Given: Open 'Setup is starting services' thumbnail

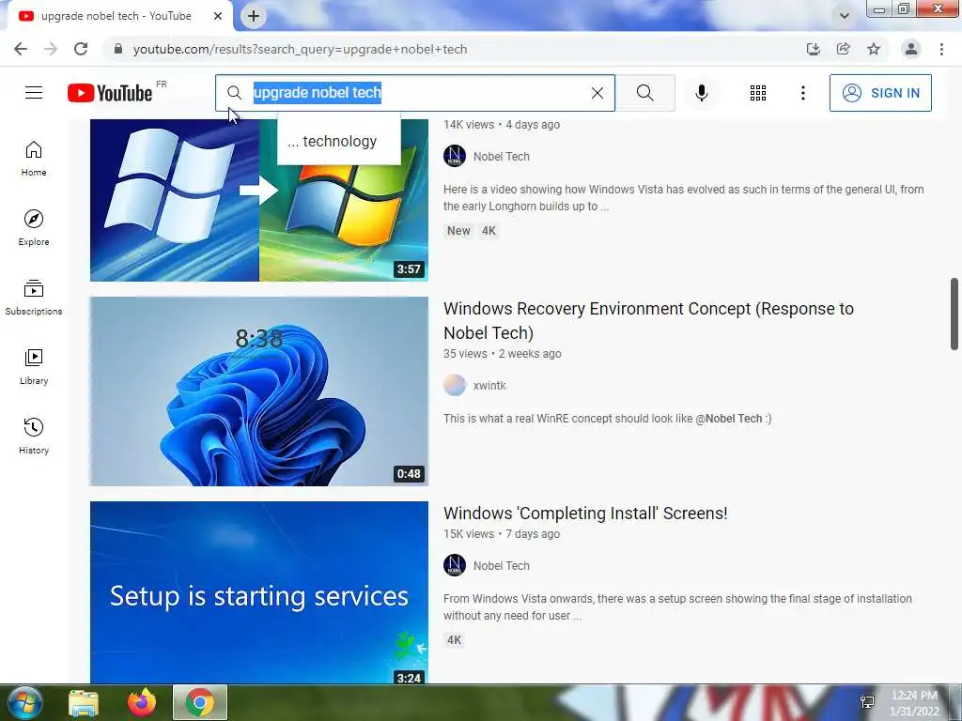Looking at the screenshot, I should [x=259, y=592].
